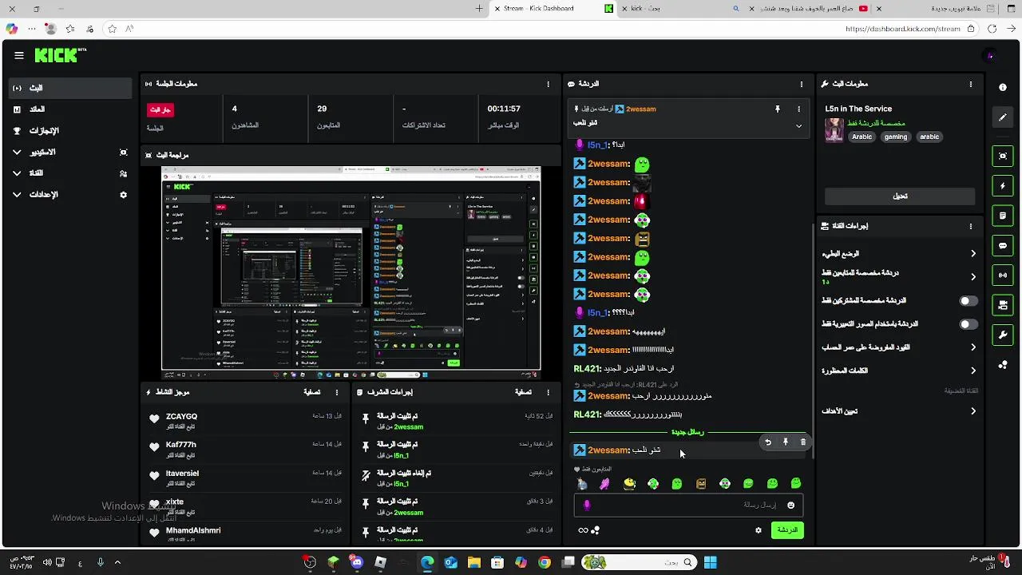
Task: Open the activity feed three-dot menu
Action: coord(337,392)
